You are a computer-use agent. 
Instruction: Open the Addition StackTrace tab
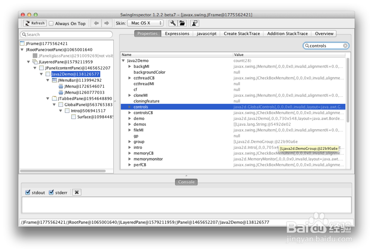[287, 34]
